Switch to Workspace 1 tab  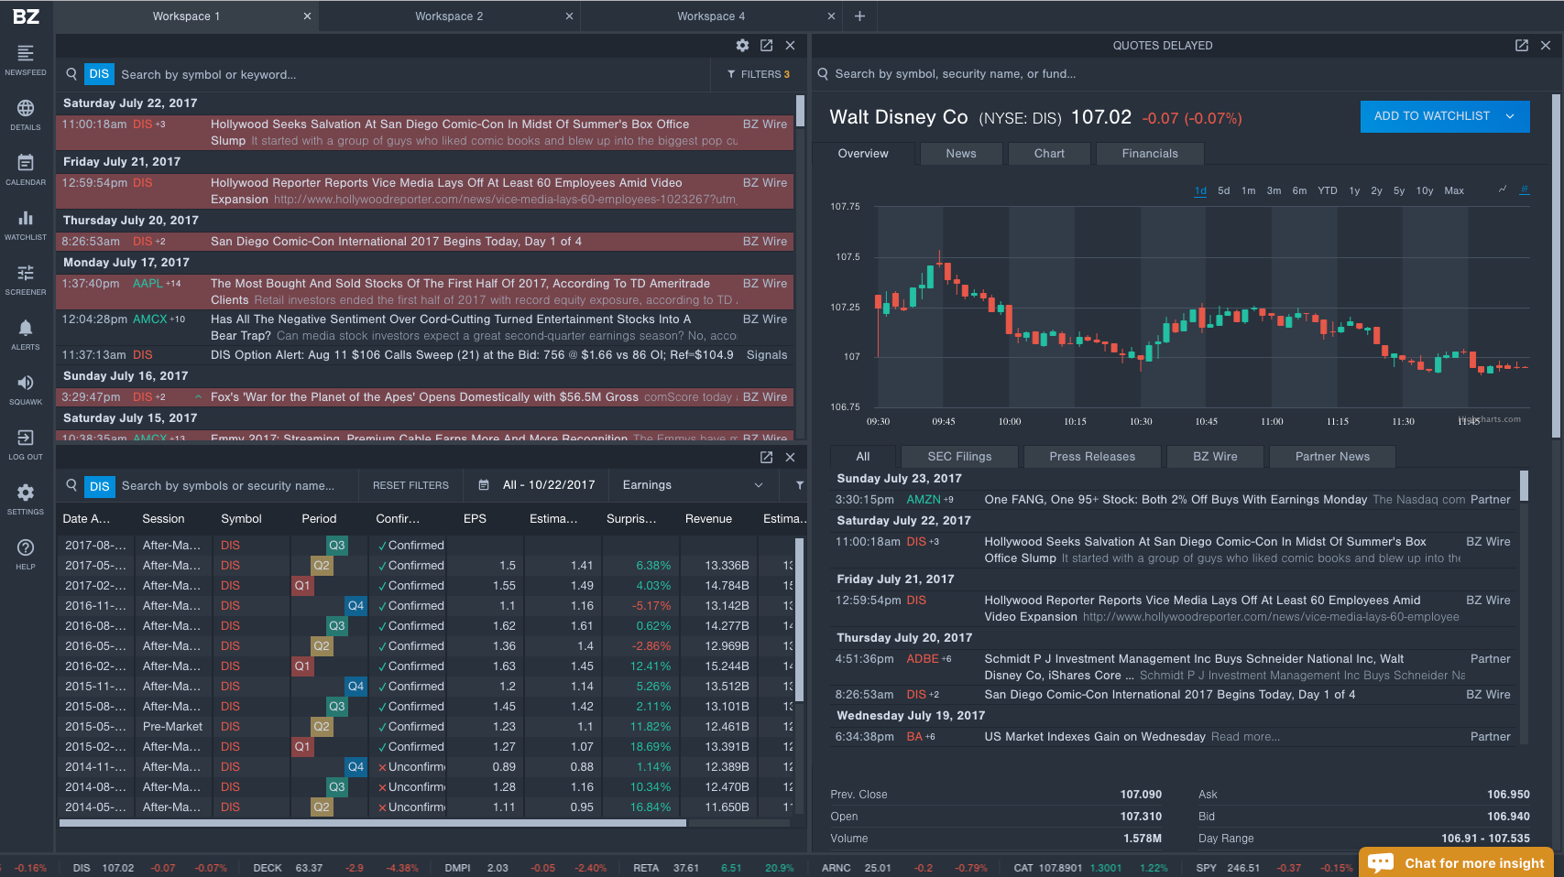(186, 16)
